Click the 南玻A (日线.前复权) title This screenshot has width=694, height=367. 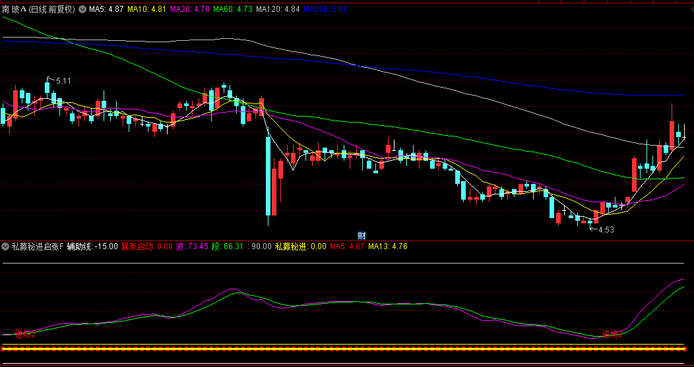40,9
